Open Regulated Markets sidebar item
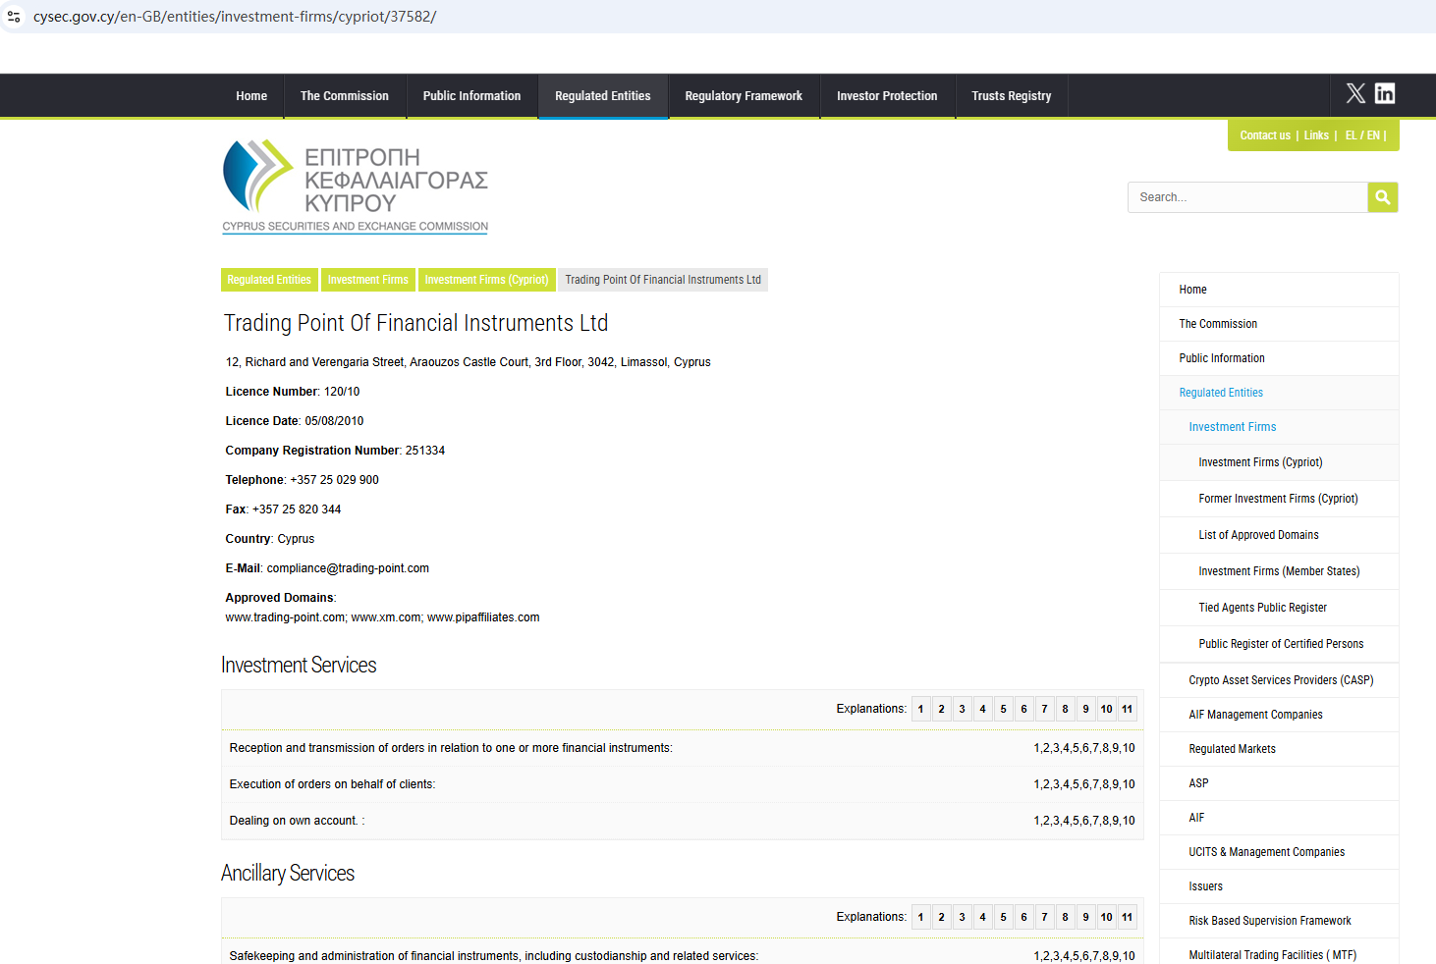1436x964 pixels. (x=1279, y=749)
